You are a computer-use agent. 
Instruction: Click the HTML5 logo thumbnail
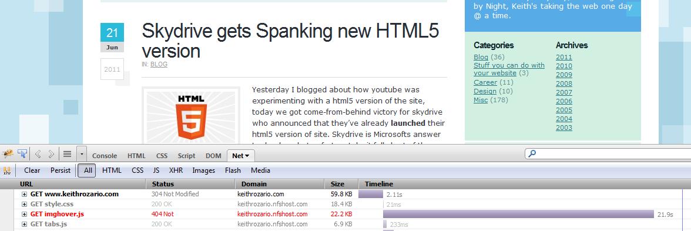tap(191, 115)
